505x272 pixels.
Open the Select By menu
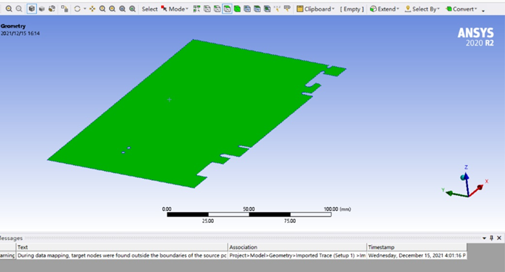[422, 9]
